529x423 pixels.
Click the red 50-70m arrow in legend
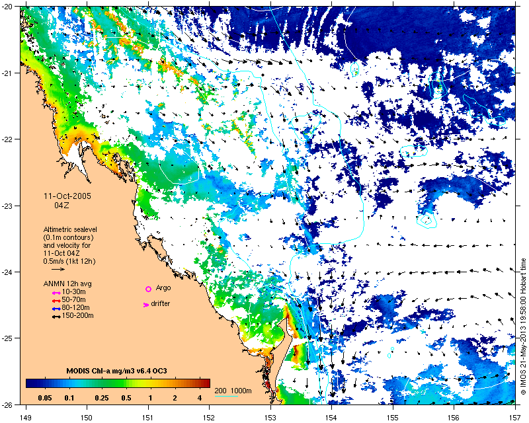click(x=56, y=301)
